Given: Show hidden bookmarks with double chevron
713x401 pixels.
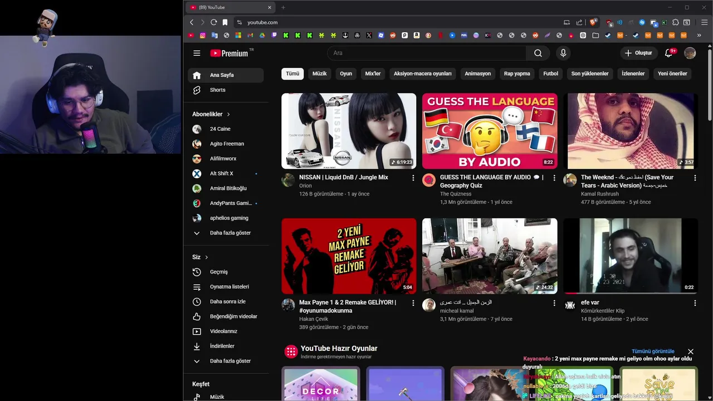Looking at the screenshot, I should click(x=700, y=35).
